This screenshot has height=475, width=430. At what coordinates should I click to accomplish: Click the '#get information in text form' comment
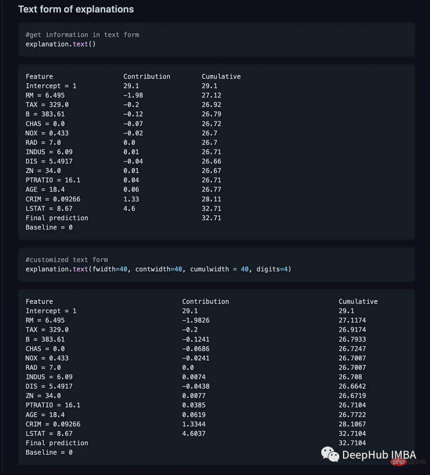(82, 35)
